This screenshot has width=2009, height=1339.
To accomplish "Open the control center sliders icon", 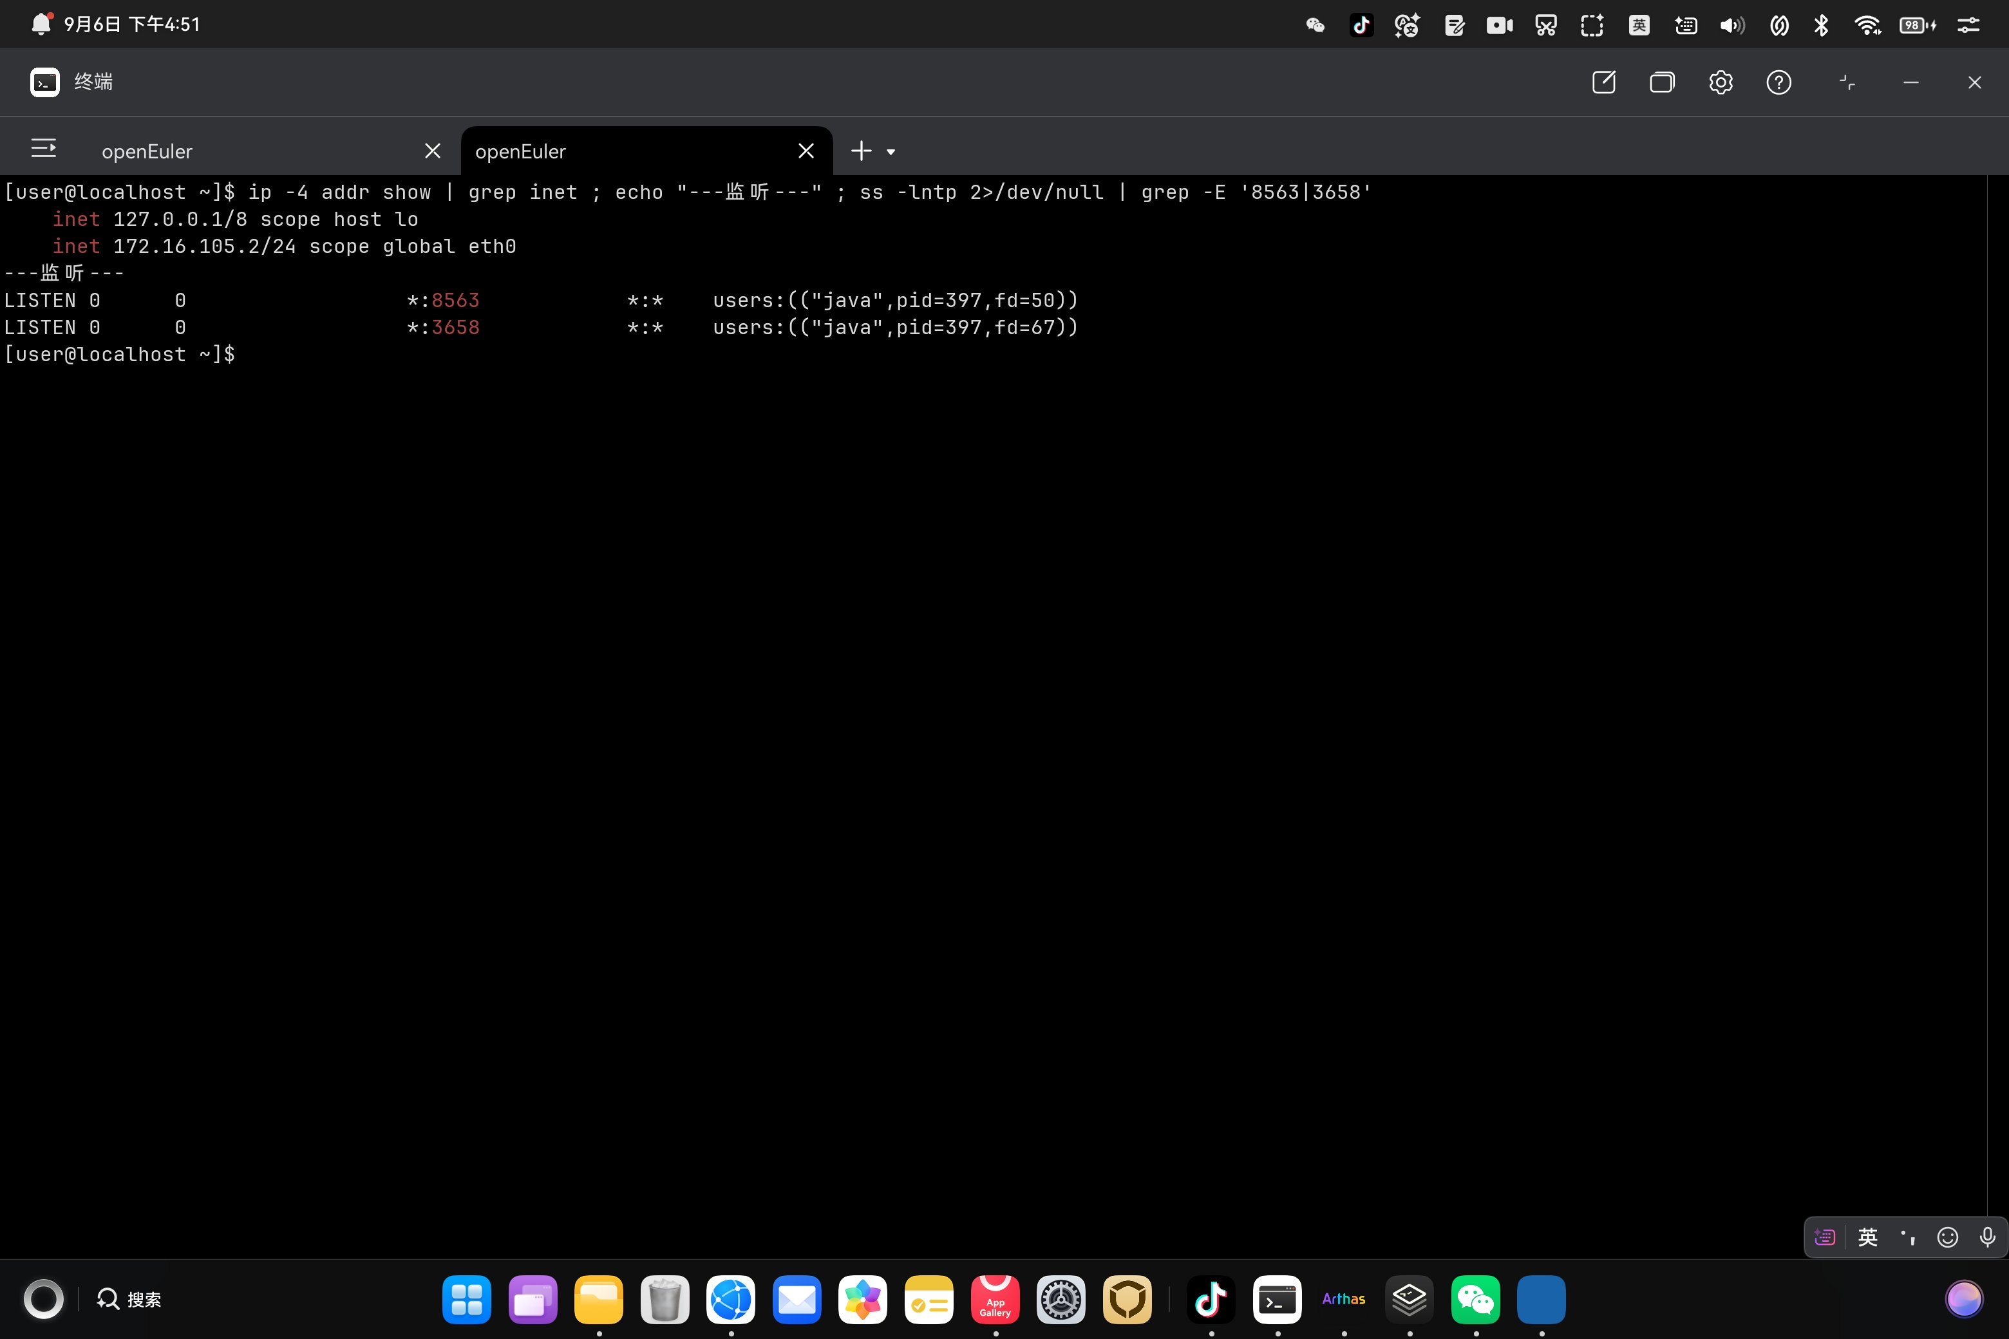I will click(1968, 24).
